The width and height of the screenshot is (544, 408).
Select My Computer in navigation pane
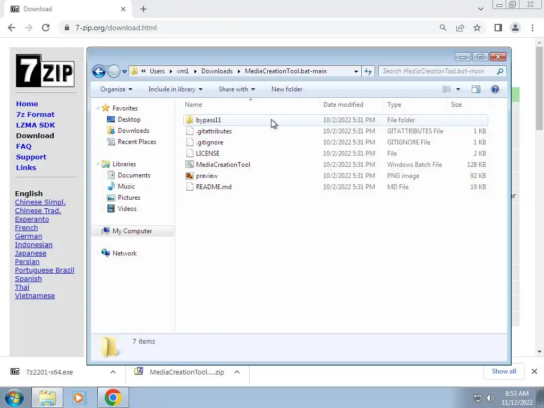click(x=132, y=231)
